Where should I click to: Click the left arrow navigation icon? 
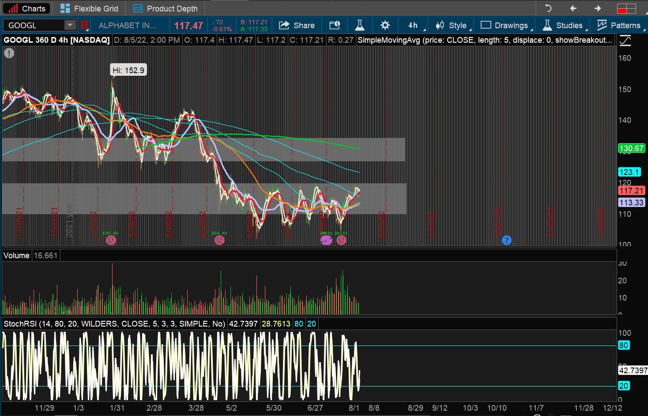coord(573,8)
